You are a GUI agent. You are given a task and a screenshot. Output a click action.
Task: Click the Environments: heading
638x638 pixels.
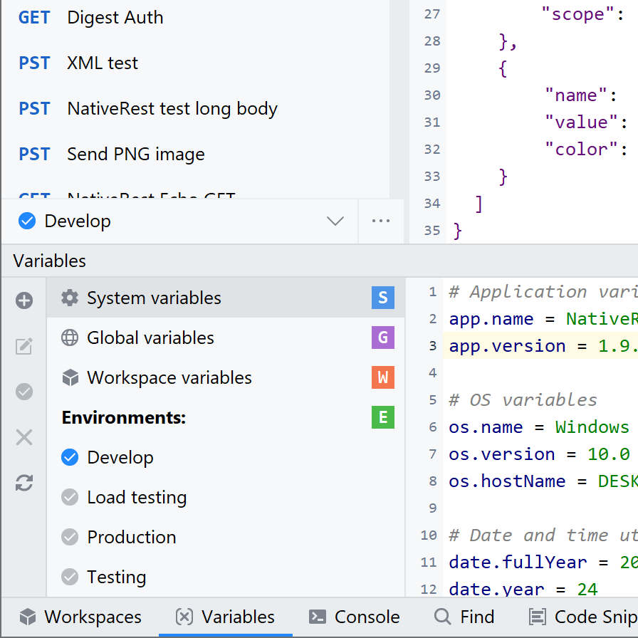pyautogui.click(x=124, y=417)
